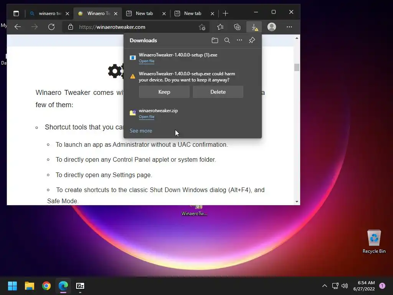
Task: Select the WinaeroTw... desktop shortcut
Action: coord(194,210)
